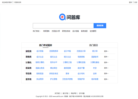Screen dimensions: 138x99
Task: Expand 更多 in the 计算机 row
Action: click(x=106, y=63)
